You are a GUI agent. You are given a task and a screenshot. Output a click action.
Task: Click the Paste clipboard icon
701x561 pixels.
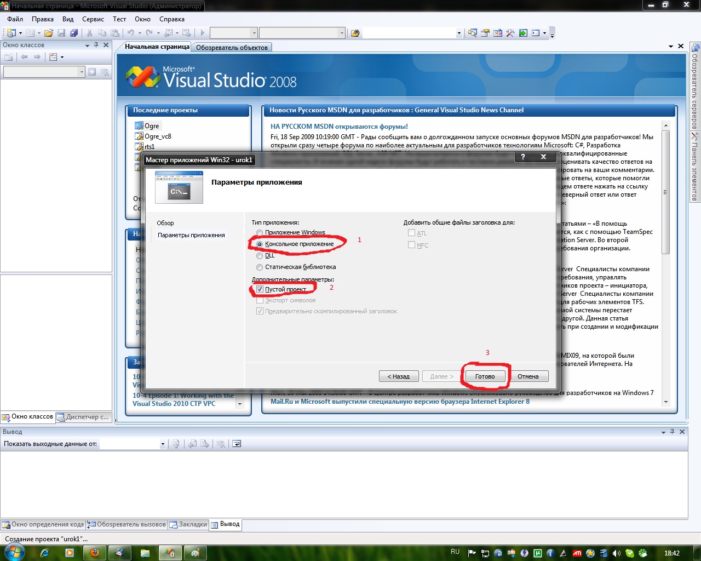click(x=114, y=33)
